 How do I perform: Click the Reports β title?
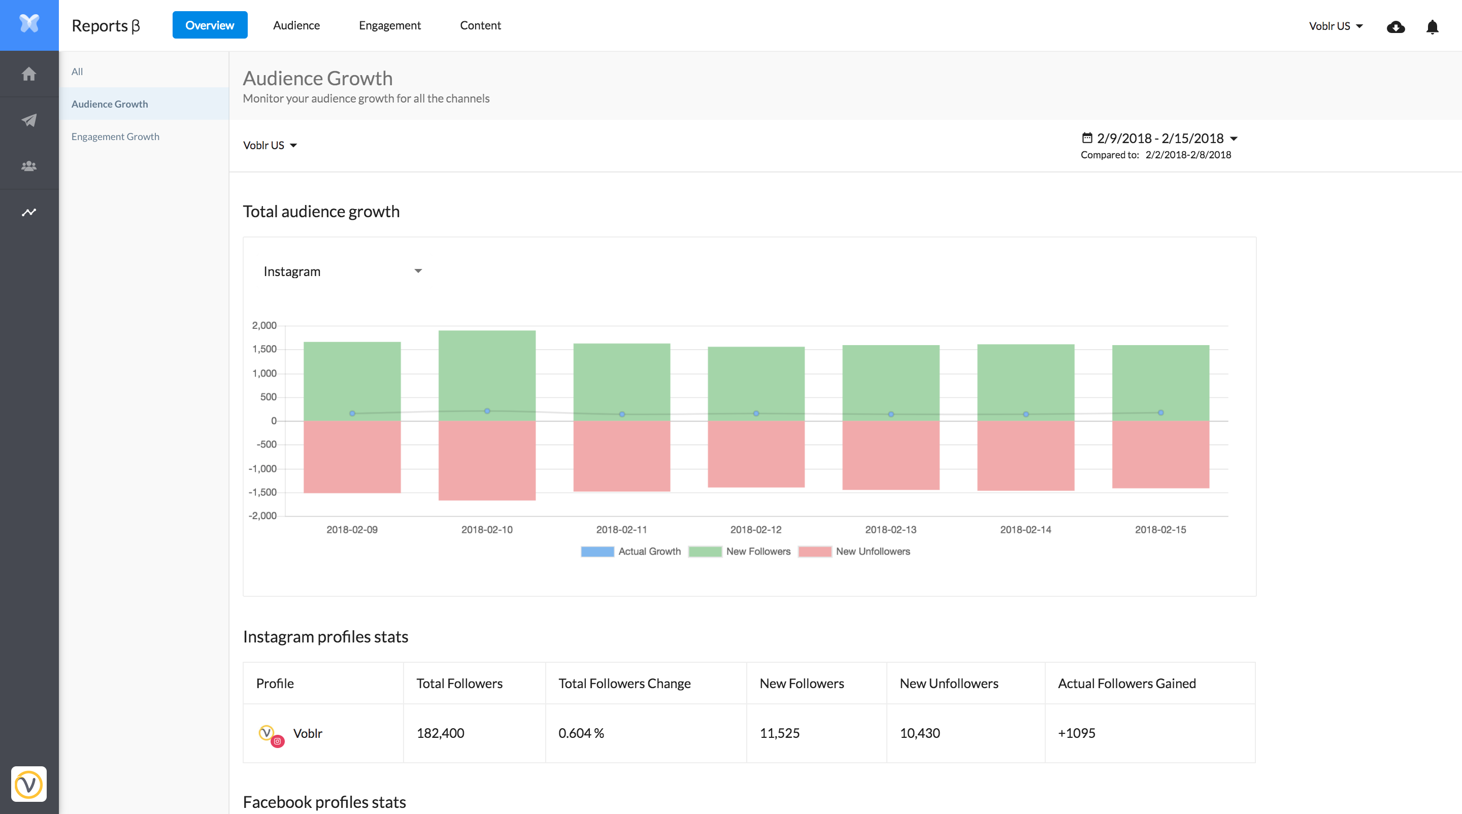[106, 25]
